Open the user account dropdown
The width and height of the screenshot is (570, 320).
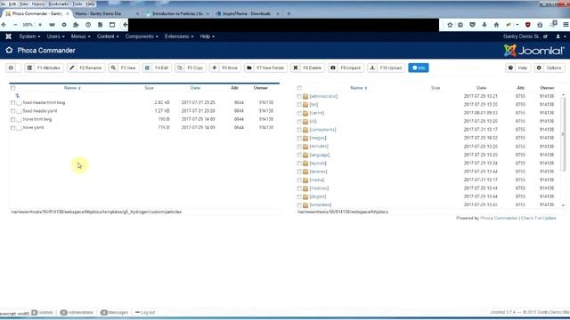click(560, 36)
